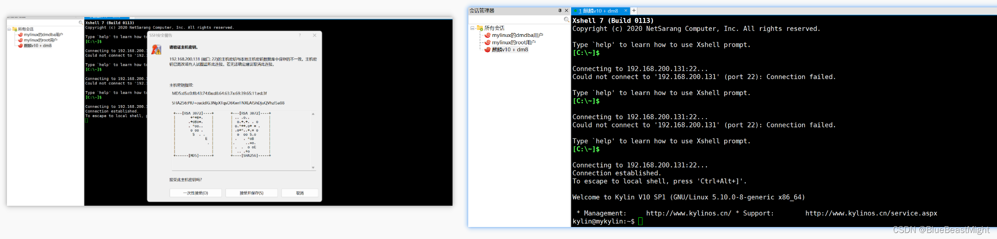Click 会话管理器 panel title in right window
Viewport: 997px width, 239px height.
coord(482,11)
